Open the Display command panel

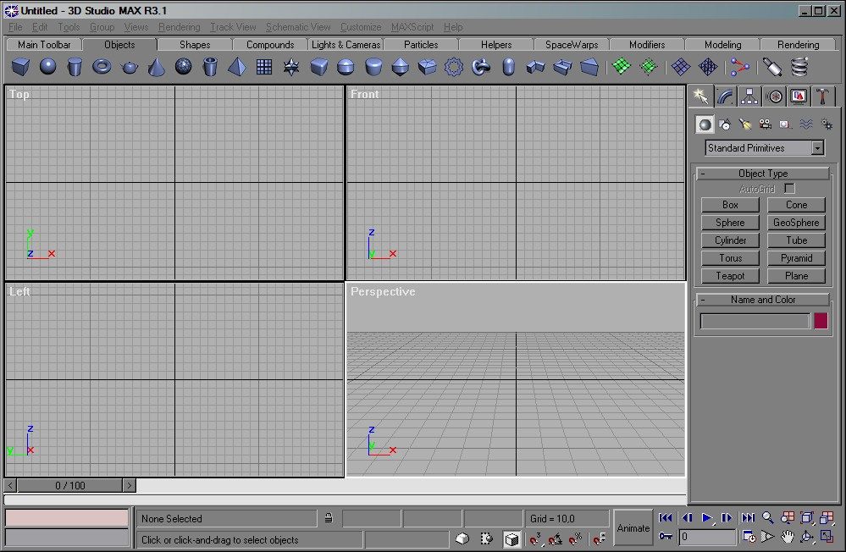(x=799, y=97)
